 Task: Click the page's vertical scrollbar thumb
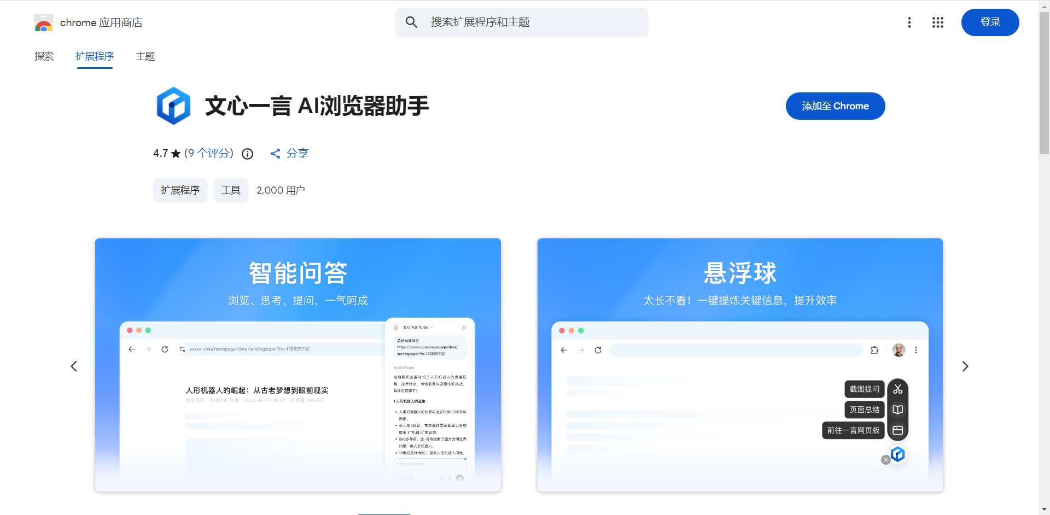1043,82
